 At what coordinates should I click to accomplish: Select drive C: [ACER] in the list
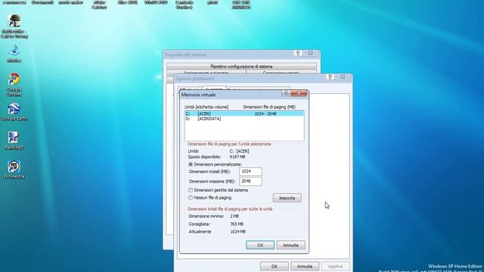(244, 114)
